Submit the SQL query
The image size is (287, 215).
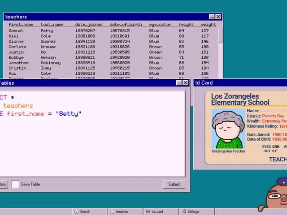174,184
